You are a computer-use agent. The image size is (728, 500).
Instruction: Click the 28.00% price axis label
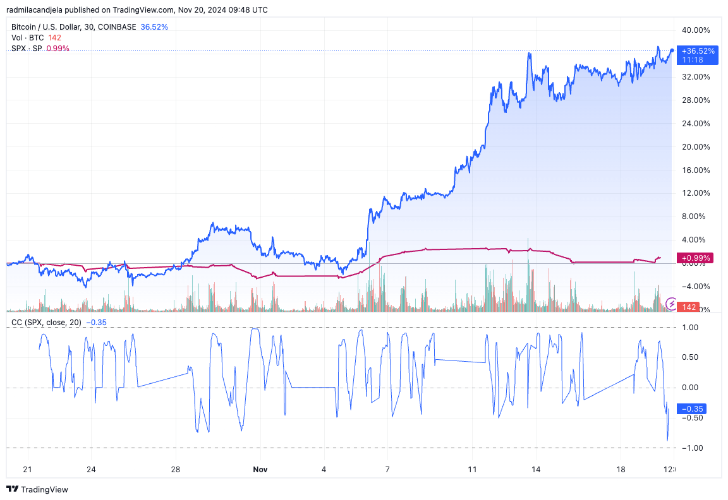[696, 100]
